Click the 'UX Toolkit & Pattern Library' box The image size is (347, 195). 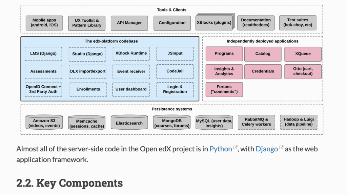click(x=87, y=23)
